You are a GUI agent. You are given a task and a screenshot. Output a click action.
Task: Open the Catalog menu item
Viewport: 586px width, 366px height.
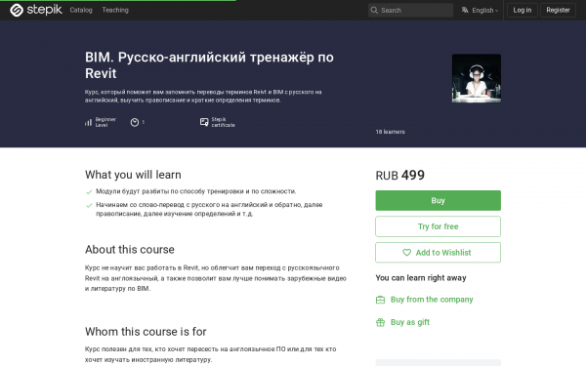click(81, 10)
